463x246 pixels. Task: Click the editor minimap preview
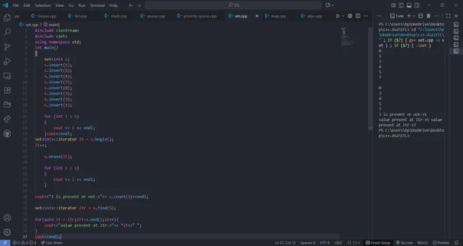pyautogui.click(x=347, y=37)
